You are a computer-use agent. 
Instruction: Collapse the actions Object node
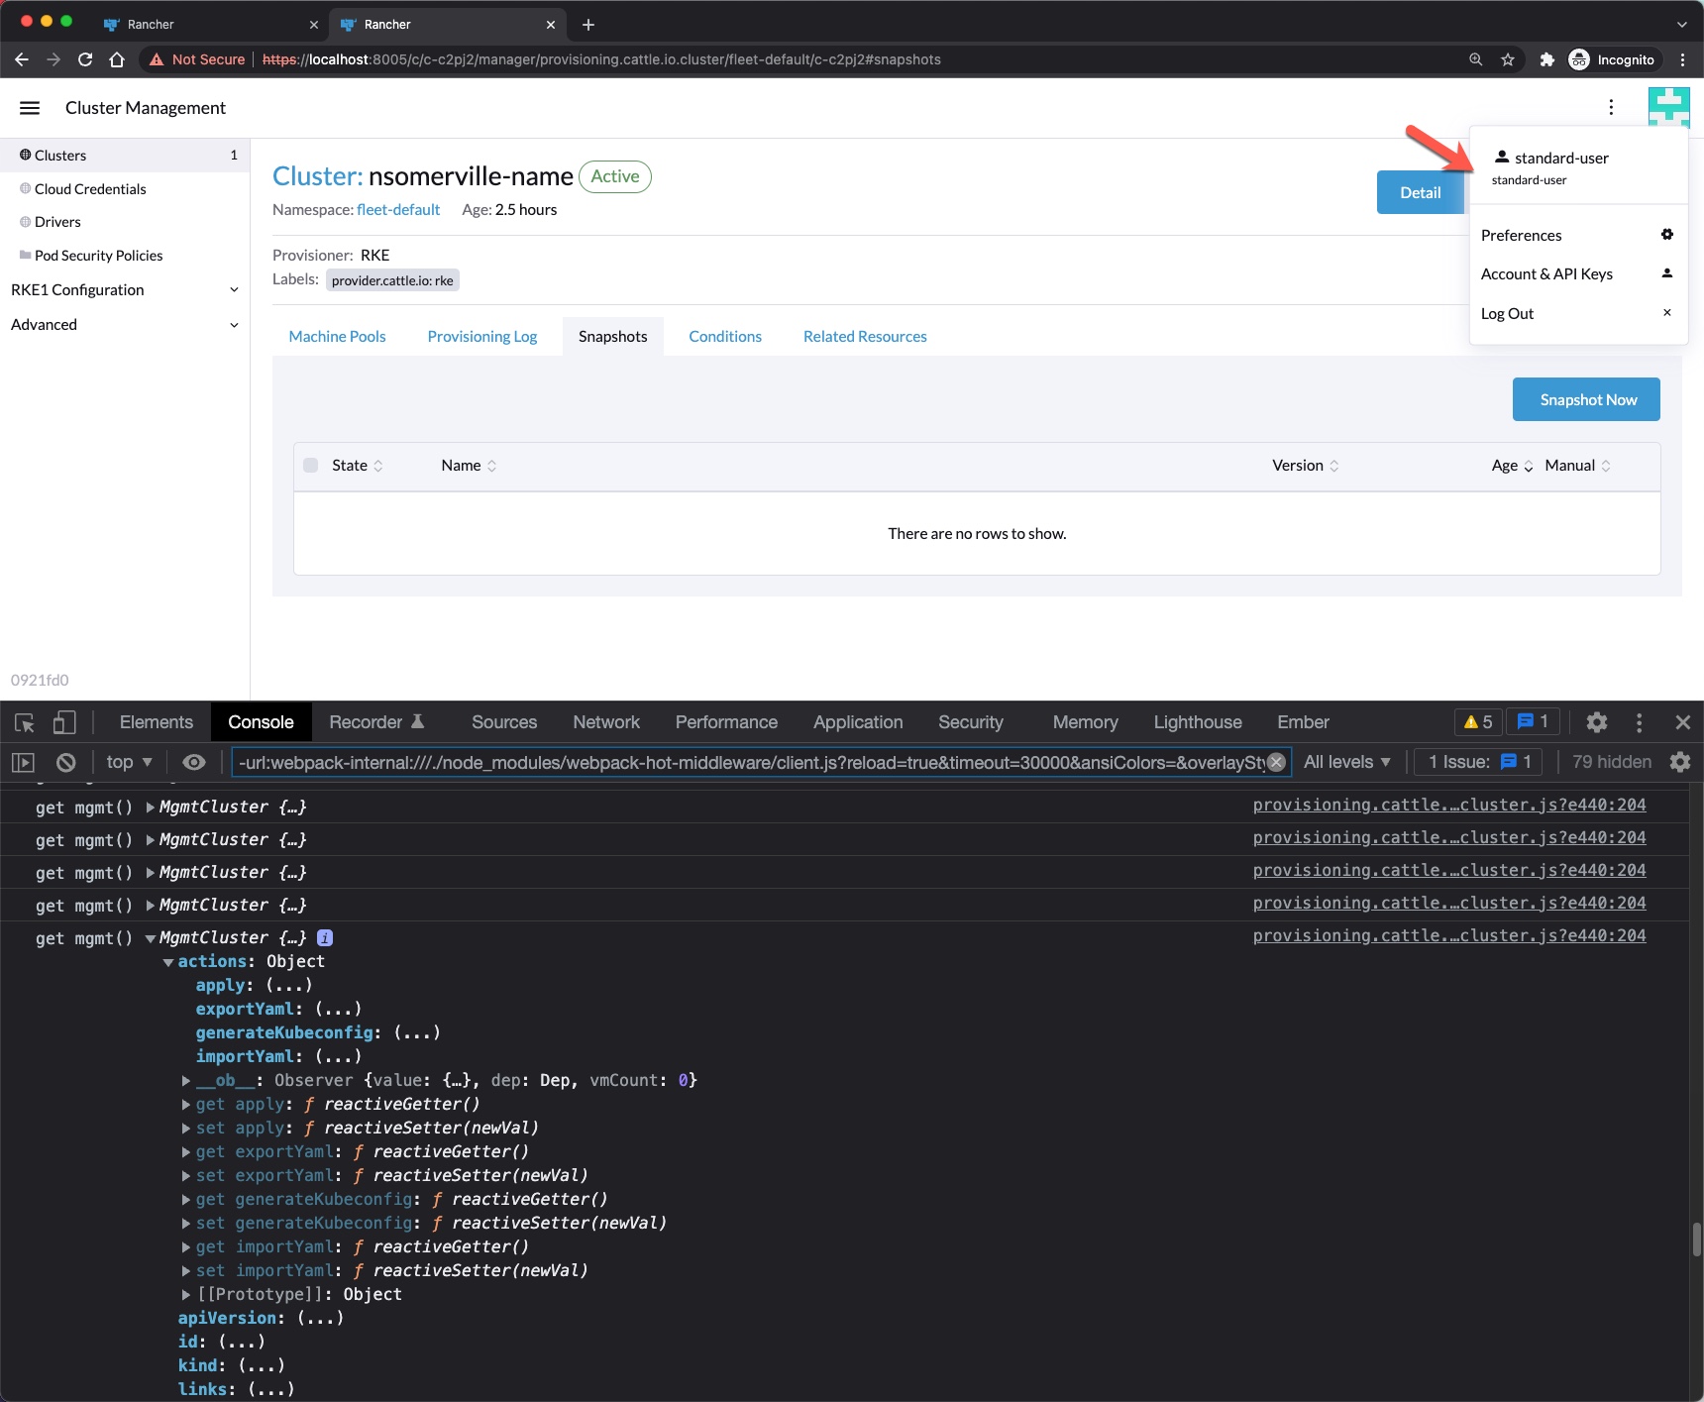tap(168, 962)
